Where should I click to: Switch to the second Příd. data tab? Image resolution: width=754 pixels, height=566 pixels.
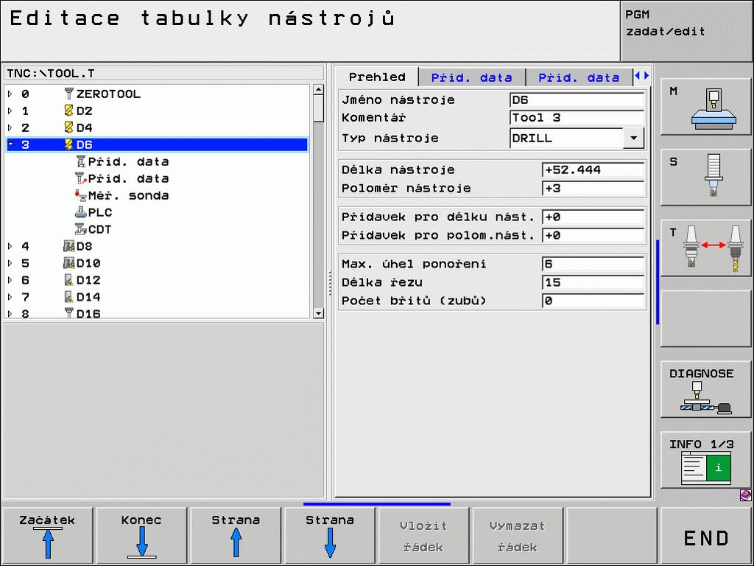579,77
